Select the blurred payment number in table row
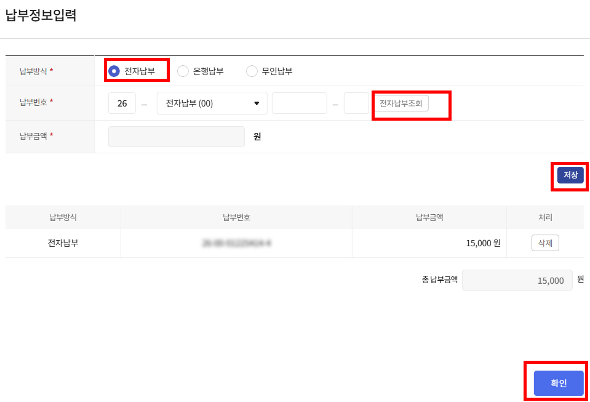The height and width of the screenshot is (402, 590). click(236, 243)
